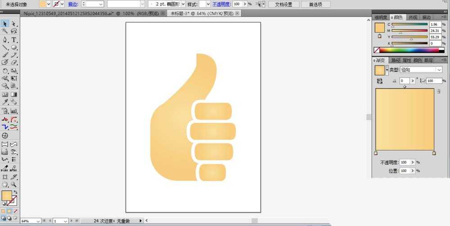This screenshot has width=450, height=226.
Task: Activate the Eyedropper tool
Action: point(5,102)
